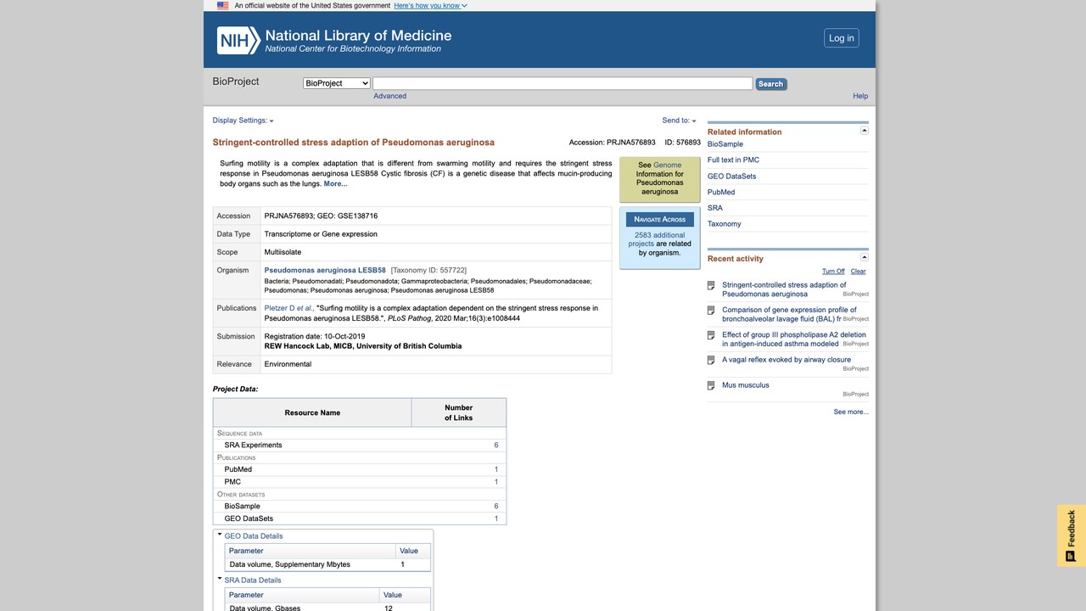Collapse the GEO Data Details section
Image resolution: width=1086 pixels, height=611 pixels.
220,535
